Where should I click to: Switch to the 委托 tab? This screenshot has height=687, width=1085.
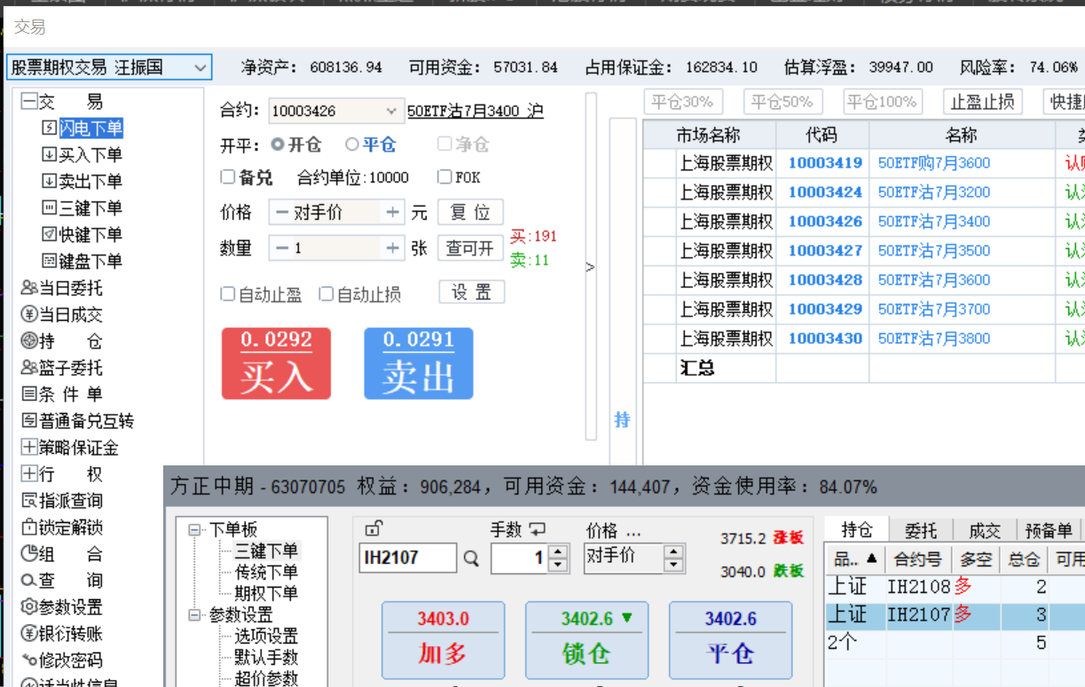(921, 530)
